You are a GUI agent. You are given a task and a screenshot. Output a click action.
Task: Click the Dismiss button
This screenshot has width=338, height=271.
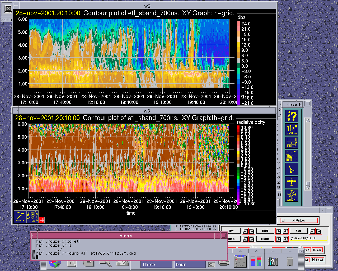[x=317, y=250]
